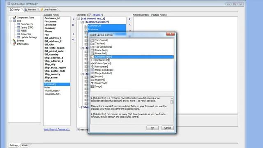Click the Fields table icon in tree
The image size is (263, 148).
(18, 31)
